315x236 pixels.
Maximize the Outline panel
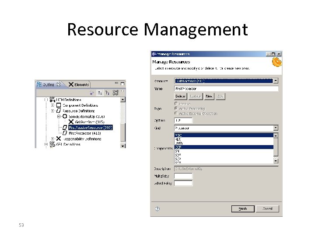click(122, 83)
